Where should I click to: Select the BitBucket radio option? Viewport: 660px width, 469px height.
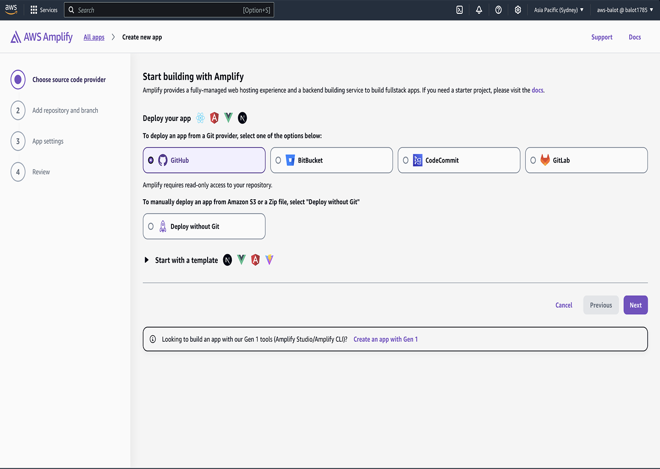[278, 160]
